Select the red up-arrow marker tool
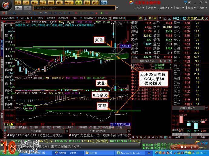The height and width of the screenshot is (156, 209). [96, 13]
